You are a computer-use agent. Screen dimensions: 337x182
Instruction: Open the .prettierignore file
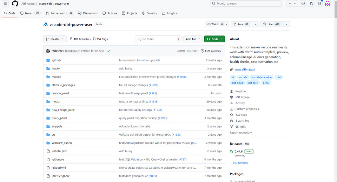(61, 176)
